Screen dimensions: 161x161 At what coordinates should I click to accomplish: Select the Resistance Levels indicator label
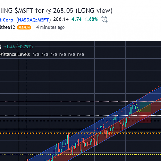coord(15,54)
